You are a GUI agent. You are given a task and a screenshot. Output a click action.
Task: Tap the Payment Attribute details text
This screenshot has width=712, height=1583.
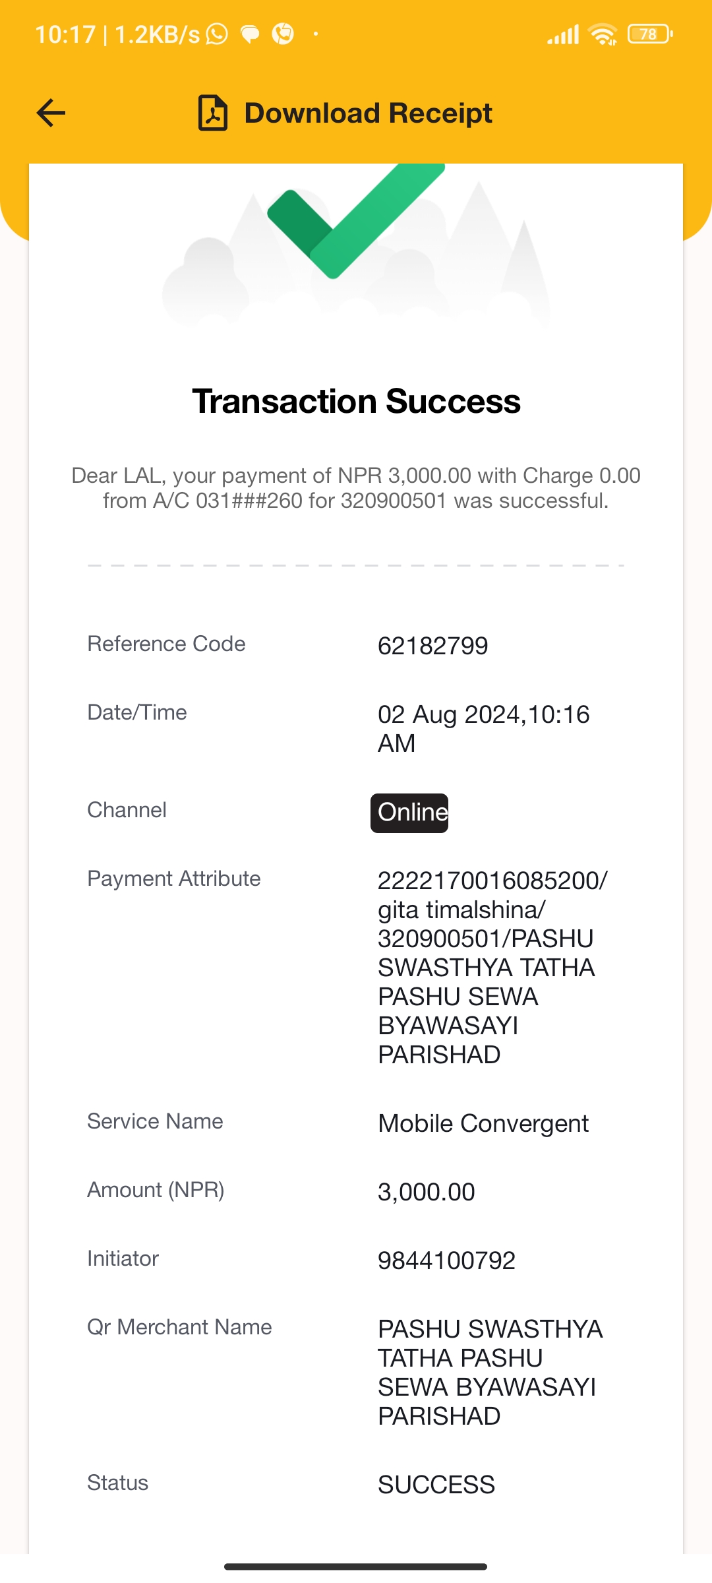coord(492,968)
